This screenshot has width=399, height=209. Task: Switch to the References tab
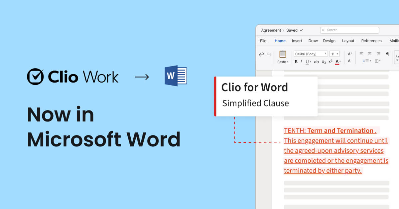click(371, 41)
